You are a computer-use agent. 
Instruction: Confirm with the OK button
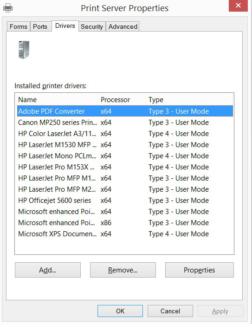click(120, 311)
